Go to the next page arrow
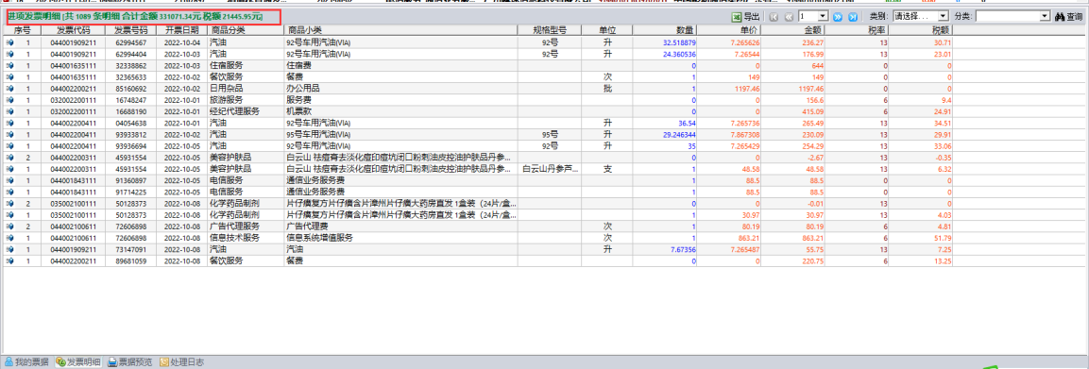 [838, 16]
